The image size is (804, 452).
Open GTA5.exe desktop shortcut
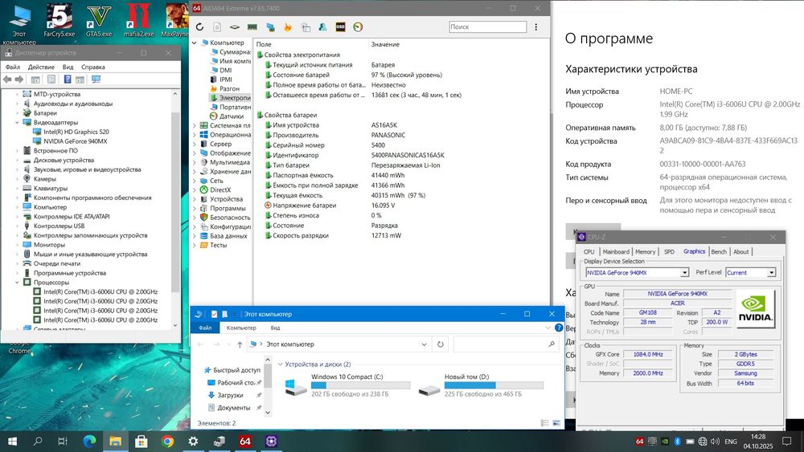coord(98,19)
